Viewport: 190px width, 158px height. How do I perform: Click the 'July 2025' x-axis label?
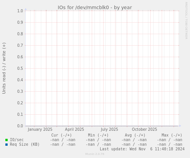109,129
